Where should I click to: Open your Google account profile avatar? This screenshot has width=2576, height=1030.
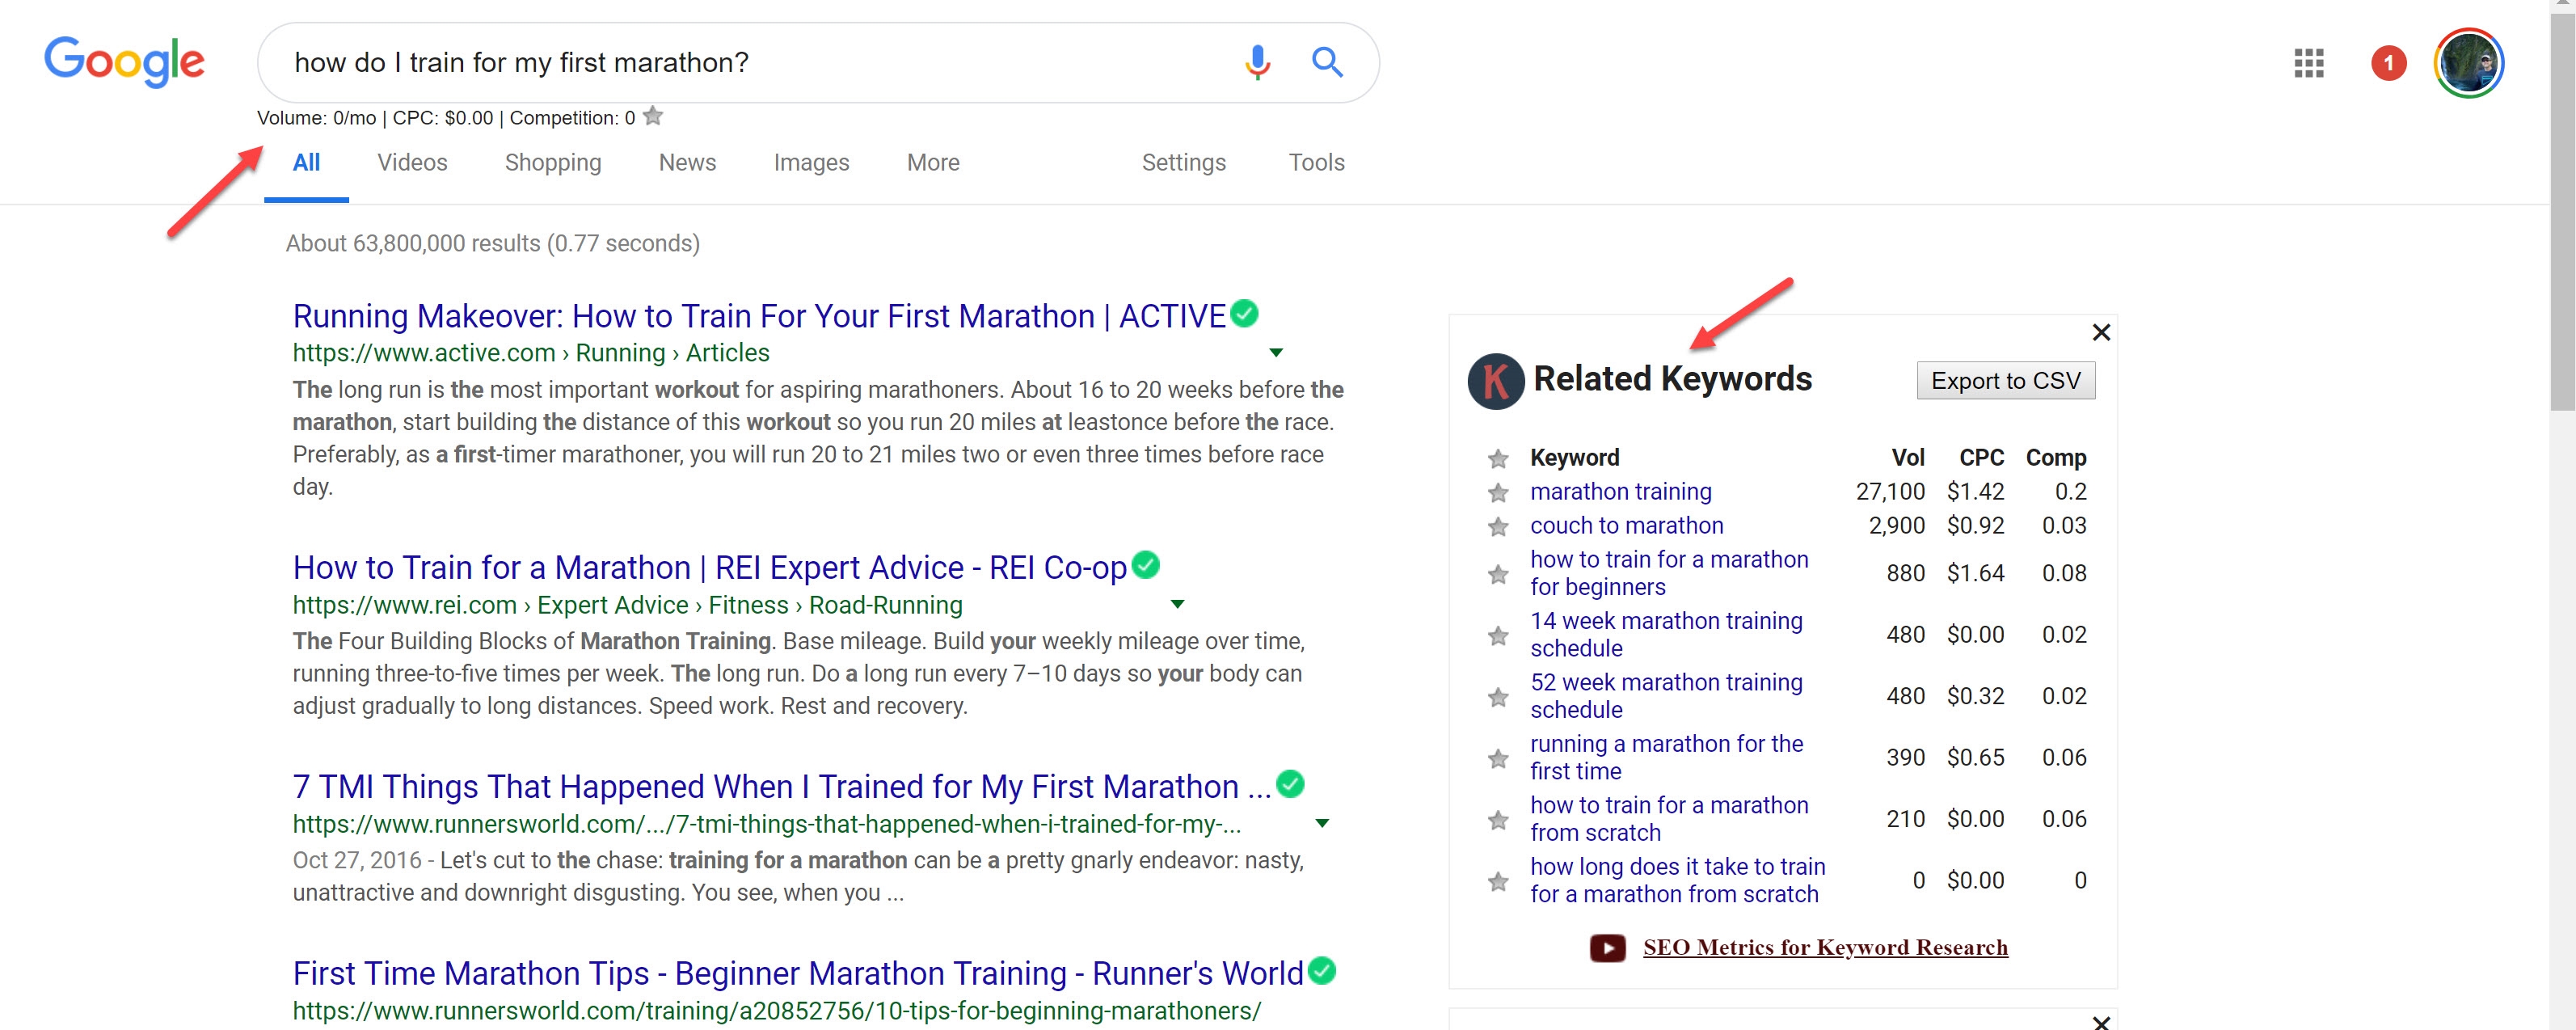tap(2468, 62)
